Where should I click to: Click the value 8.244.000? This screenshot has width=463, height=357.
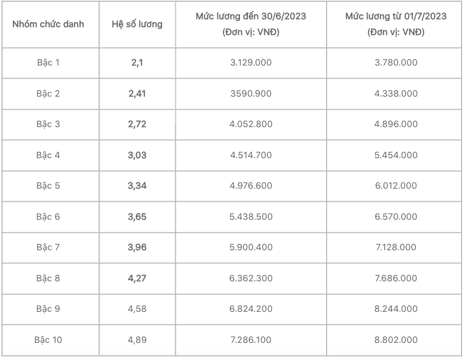[396, 309]
